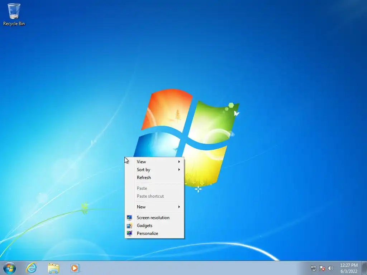The width and height of the screenshot is (367, 275).
Task: Click the Show desktop button
Action: tap(364, 268)
